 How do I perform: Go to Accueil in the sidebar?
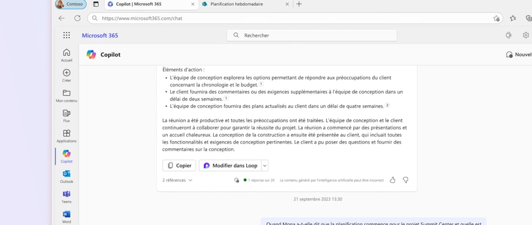point(66,55)
